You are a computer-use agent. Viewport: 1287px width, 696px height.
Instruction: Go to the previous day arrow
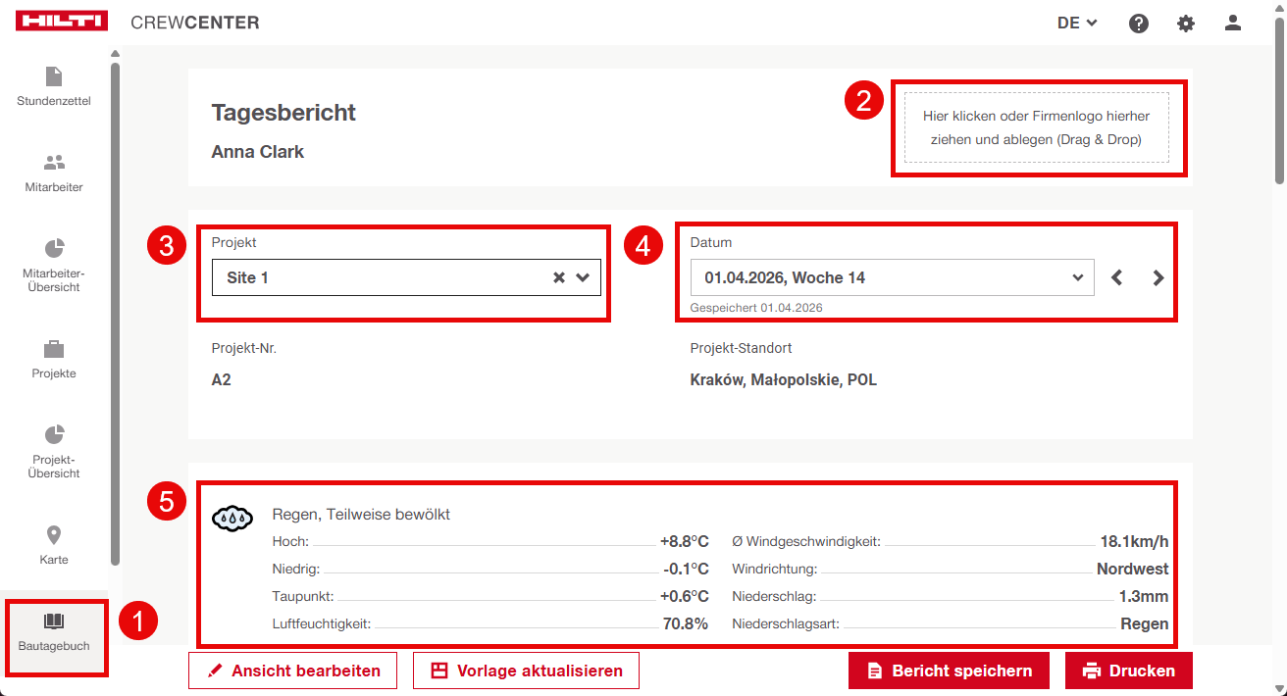pyautogui.click(x=1116, y=277)
